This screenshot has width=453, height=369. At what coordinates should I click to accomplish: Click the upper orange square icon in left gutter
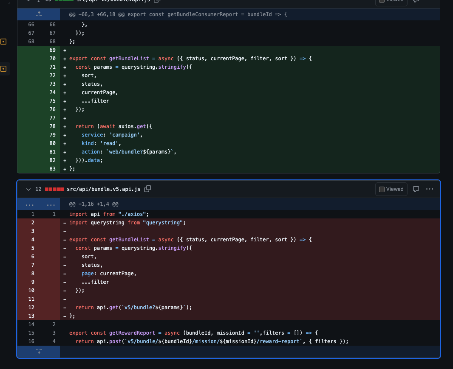click(x=4, y=42)
